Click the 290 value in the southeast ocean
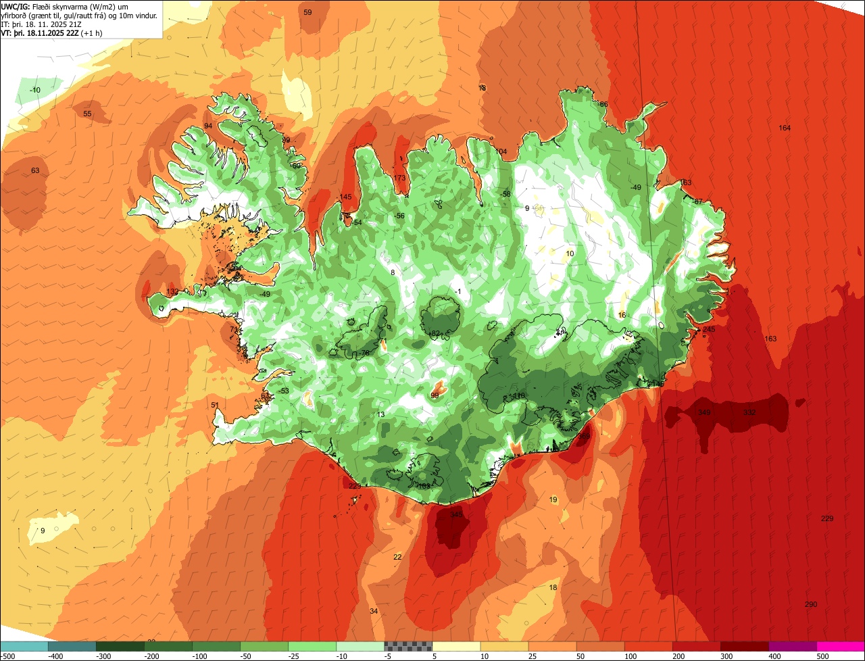The height and width of the screenshot is (661, 865). point(811,604)
